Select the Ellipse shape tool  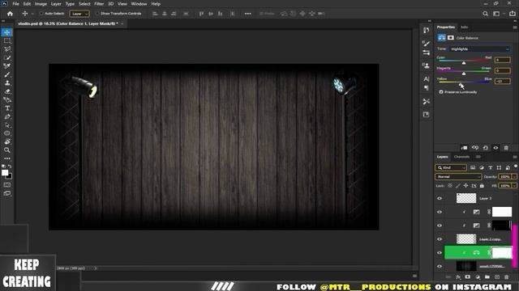(x=7, y=133)
